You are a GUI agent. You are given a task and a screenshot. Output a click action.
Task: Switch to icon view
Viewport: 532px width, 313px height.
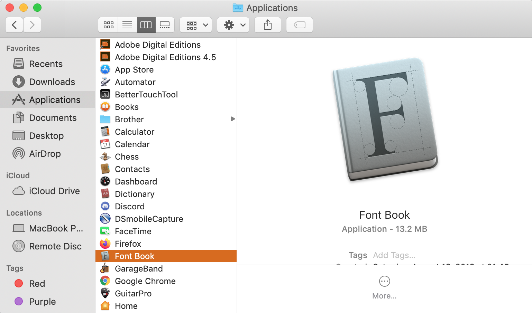click(108, 25)
